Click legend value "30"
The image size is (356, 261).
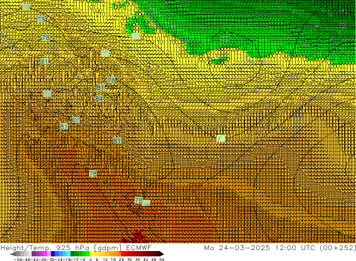130,260
